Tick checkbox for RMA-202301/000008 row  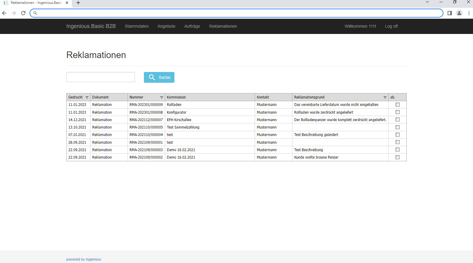(x=397, y=112)
